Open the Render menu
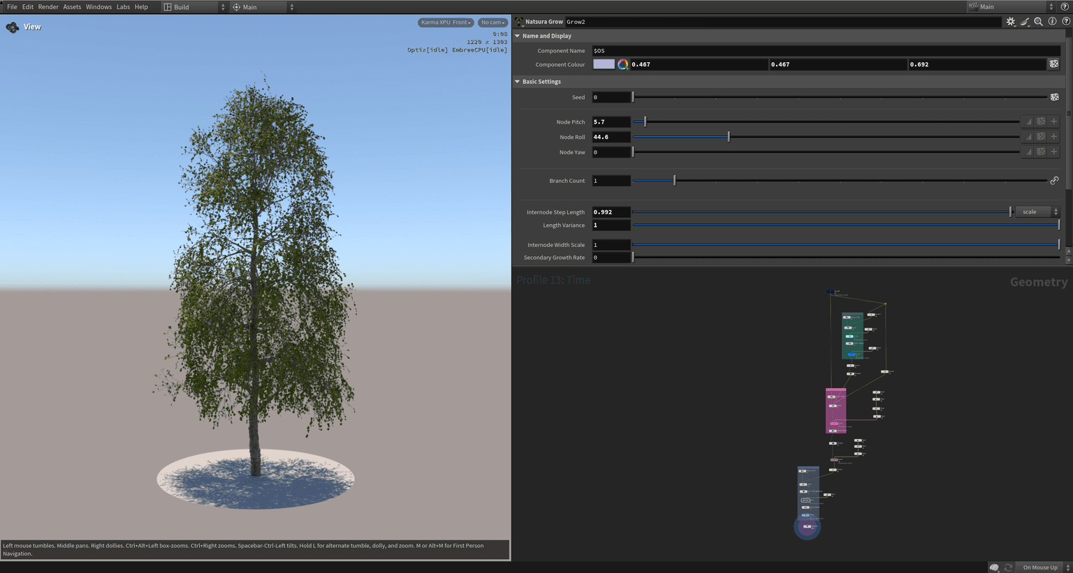 pyautogui.click(x=48, y=6)
